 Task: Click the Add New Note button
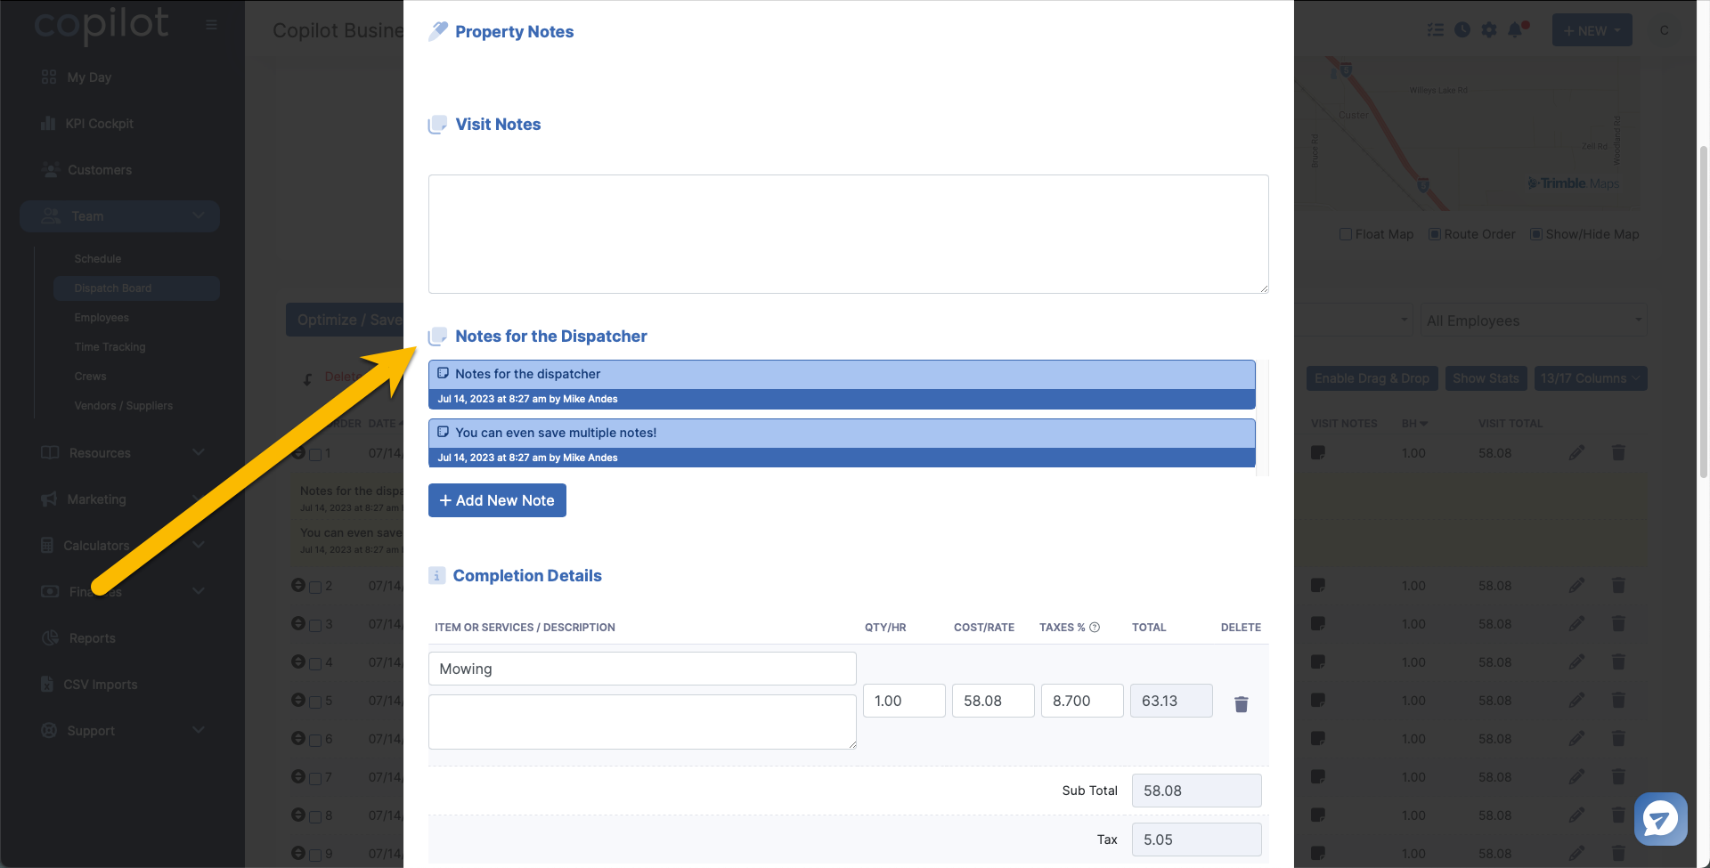click(497, 500)
